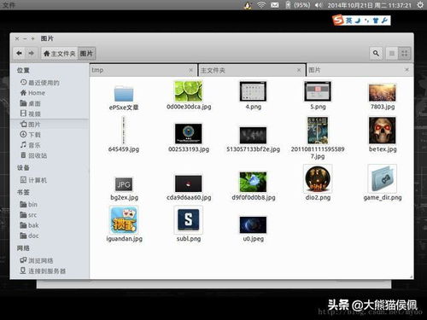The height and width of the screenshot is (320, 427).
Task: Switch to the tmp tab
Action: coord(143,70)
